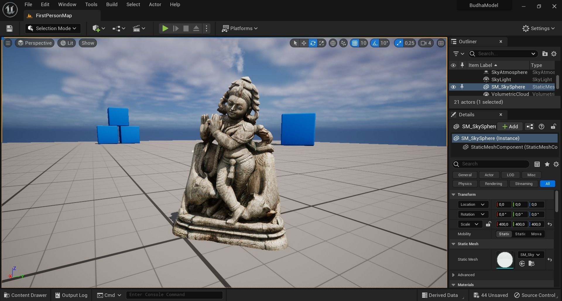Select SkyAtmosphere in the Outliner
The image size is (562, 301).
point(509,72)
